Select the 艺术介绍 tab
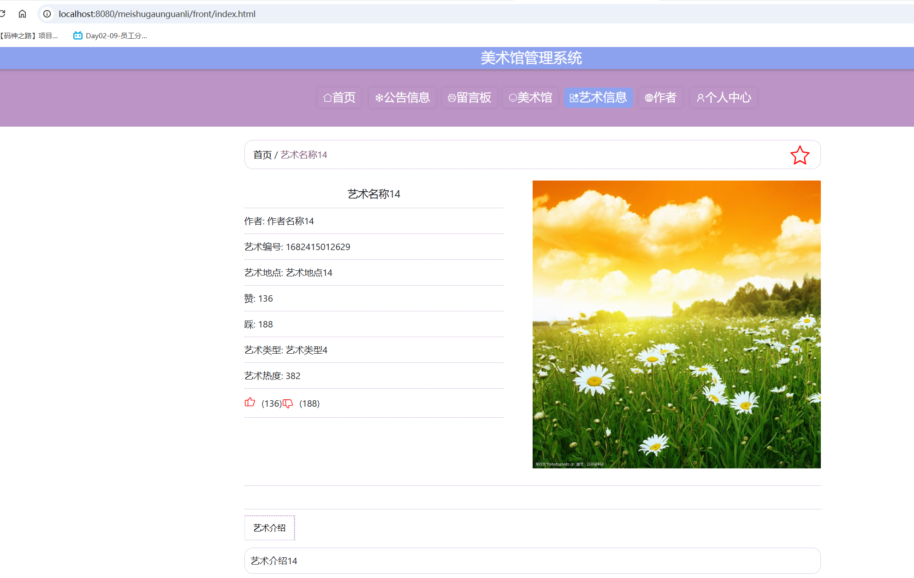This screenshot has height=578, width=914. (x=269, y=528)
